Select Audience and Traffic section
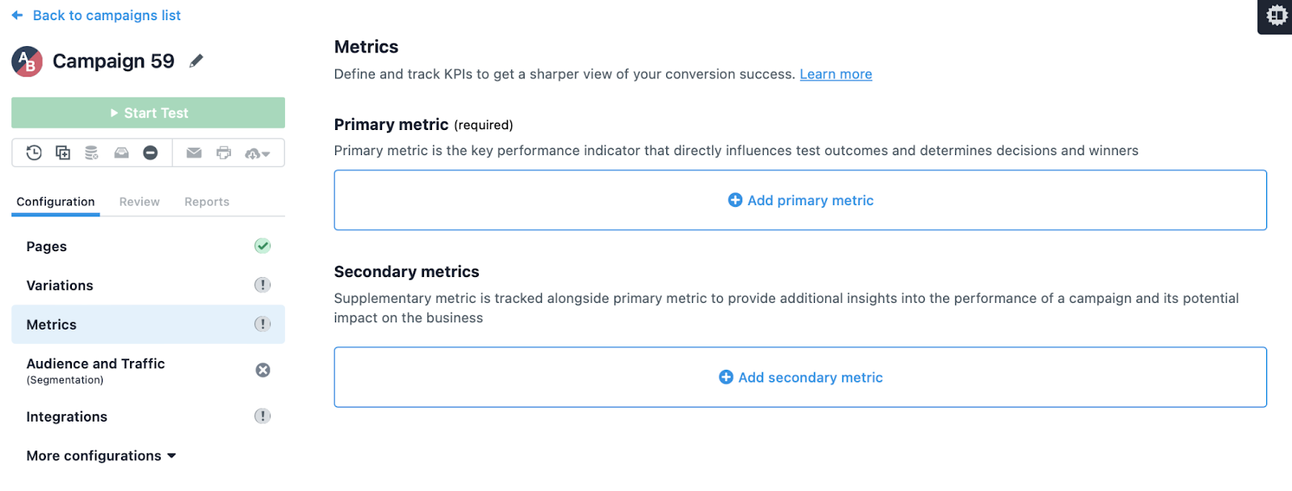This screenshot has width=1292, height=491. coord(148,371)
